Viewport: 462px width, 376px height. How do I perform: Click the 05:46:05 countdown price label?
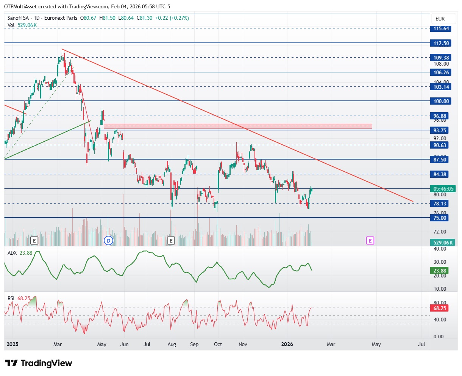[x=443, y=189]
